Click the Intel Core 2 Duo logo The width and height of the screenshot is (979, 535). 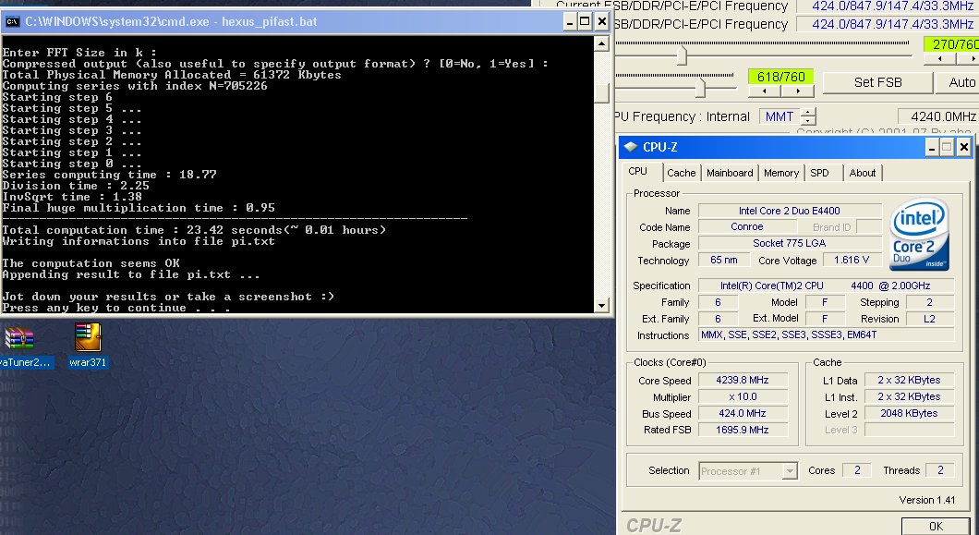click(919, 235)
